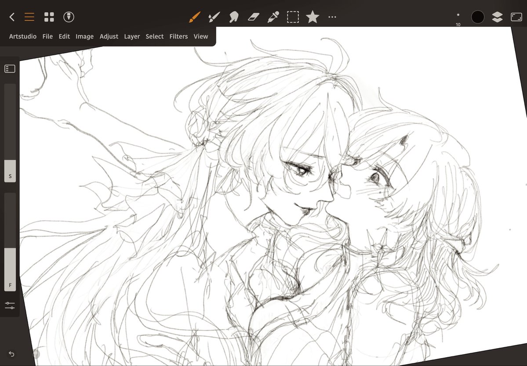Open the slider adjustments settings icon
Screen dimensions: 527x366
[x=10, y=305]
